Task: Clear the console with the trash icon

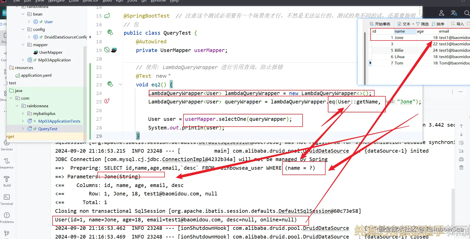Action: tap(461, 167)
